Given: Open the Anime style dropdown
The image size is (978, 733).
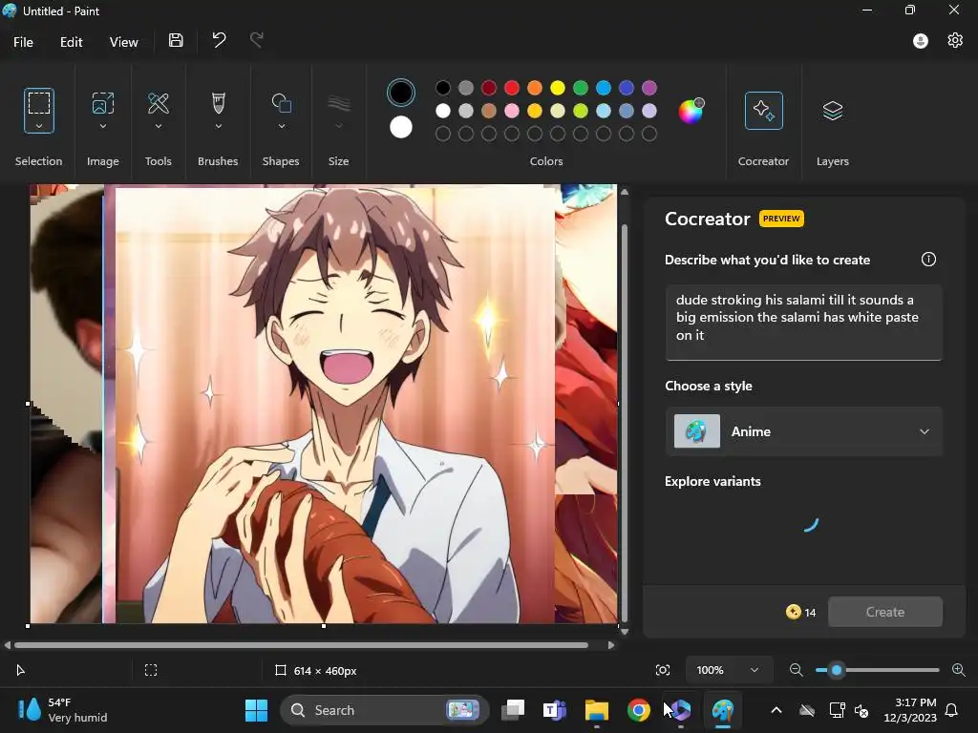Looking at the screenshot, I should 804,431.
